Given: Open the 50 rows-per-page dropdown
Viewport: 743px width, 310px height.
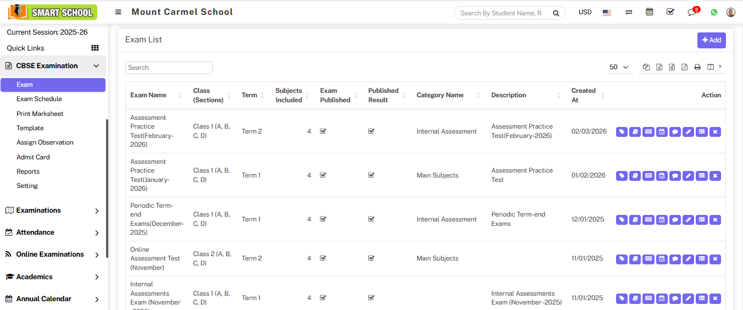Looking at the screenshot, I should coord(619,67).
